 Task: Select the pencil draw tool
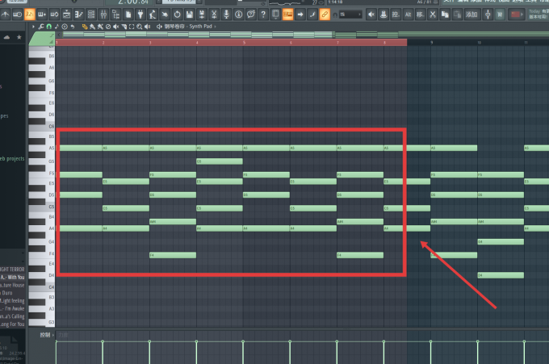[x=85, y=27]
